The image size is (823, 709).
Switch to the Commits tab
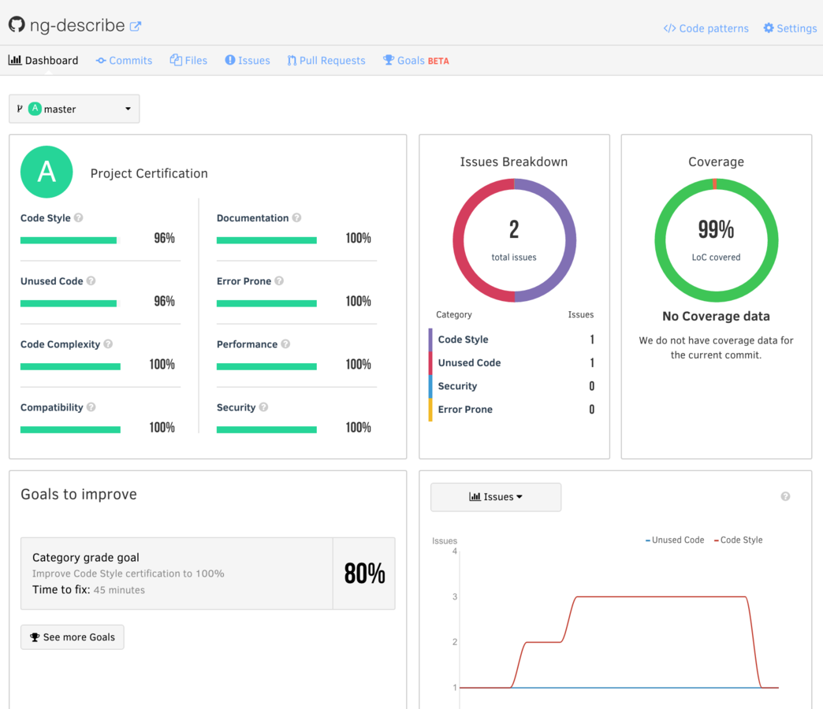click(x=124, y=61)
